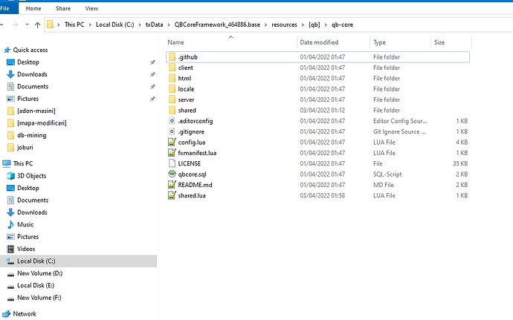Switch to the Share ribbon tab

[x=63, y=8]
